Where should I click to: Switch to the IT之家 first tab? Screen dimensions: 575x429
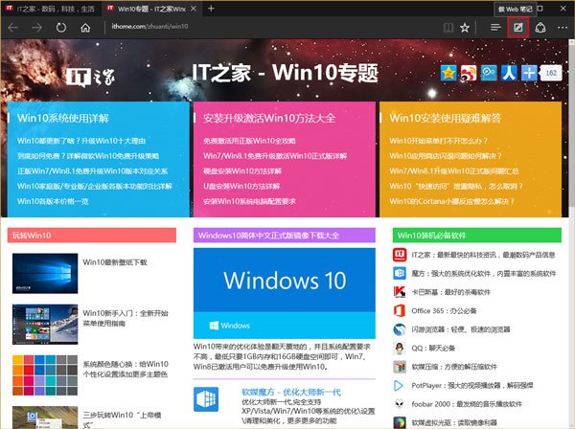51,9
